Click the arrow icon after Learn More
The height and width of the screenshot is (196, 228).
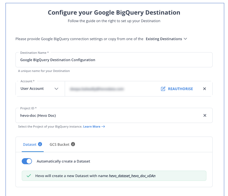(103, 127)
